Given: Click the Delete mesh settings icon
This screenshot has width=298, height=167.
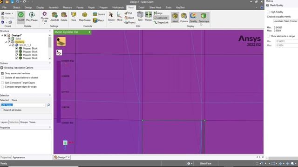Looking at the screenshot, I should [64, 17].
